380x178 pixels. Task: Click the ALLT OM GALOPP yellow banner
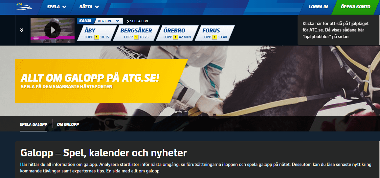(101, 81)
